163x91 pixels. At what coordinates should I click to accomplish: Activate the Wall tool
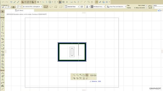point(3,20)
